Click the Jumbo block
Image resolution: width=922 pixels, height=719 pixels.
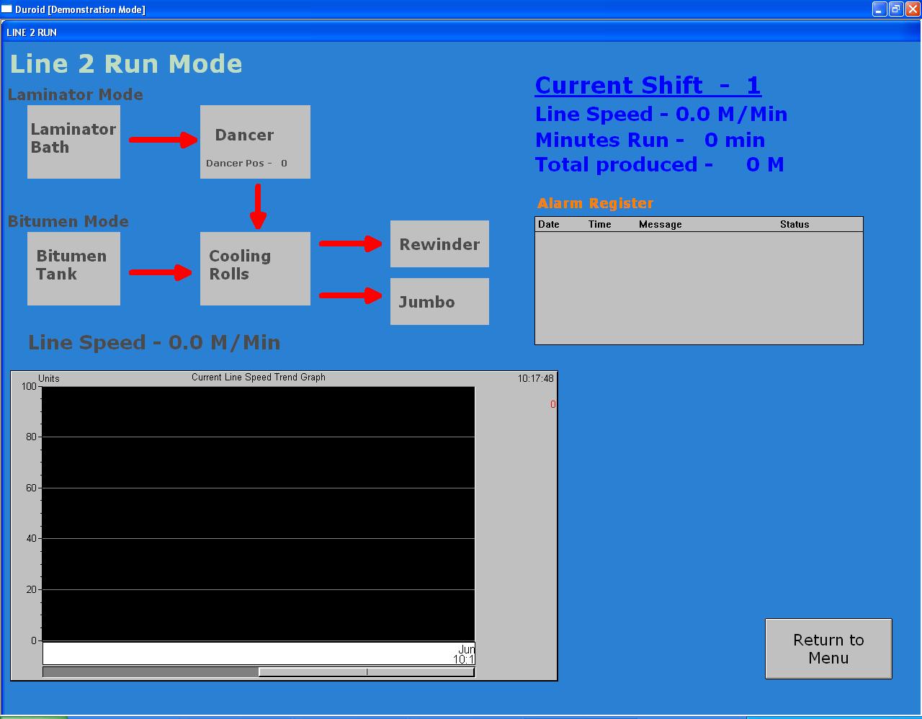point(439,302)
